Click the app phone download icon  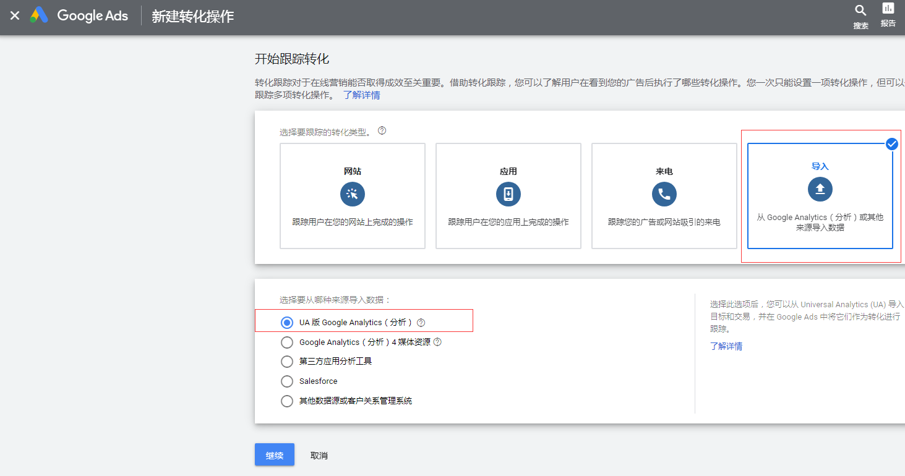coord(508,194)
